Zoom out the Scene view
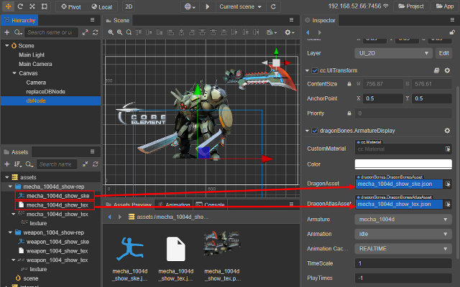460x287 pixels. click(120, 32)
